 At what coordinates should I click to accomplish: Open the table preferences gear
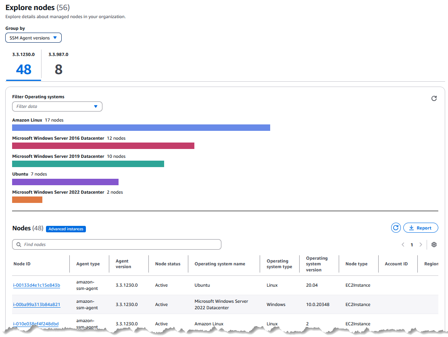434,244
